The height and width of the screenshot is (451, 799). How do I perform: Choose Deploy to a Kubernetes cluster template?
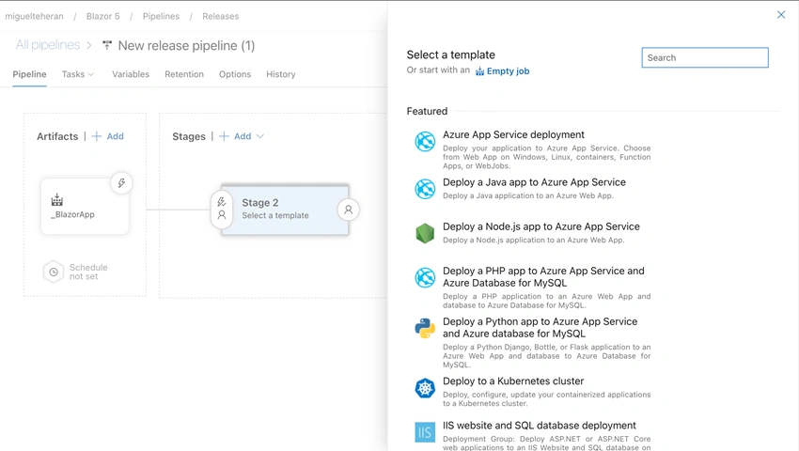click(532, 392)
